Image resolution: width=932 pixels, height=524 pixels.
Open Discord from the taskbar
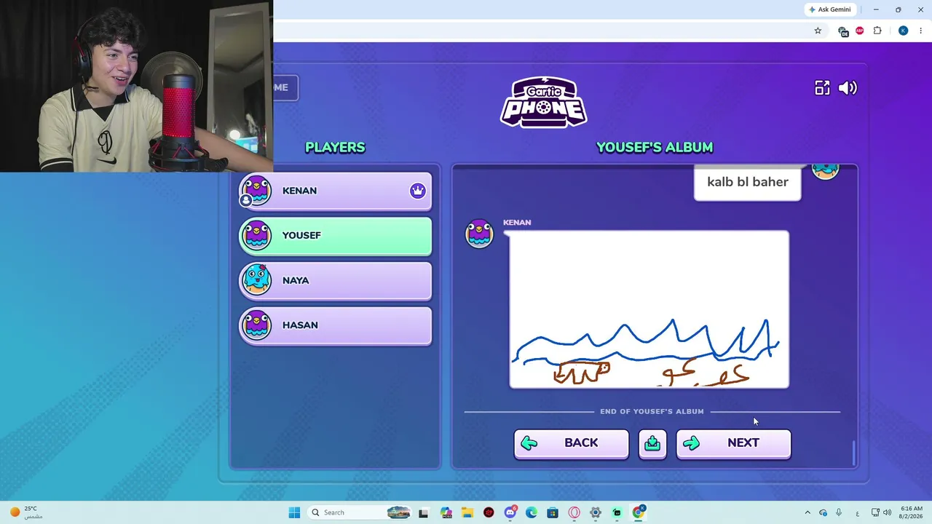pos(510,512)
